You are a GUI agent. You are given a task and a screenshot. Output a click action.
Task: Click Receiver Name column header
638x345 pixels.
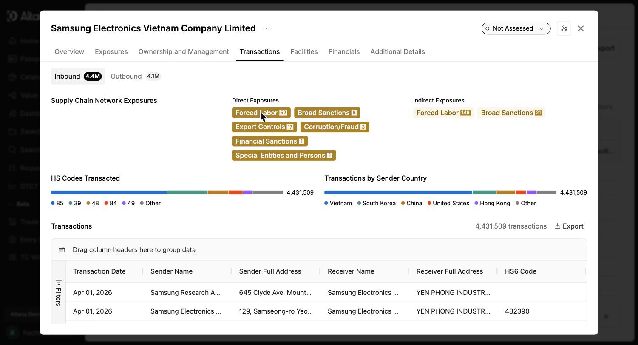coord(351,271)
